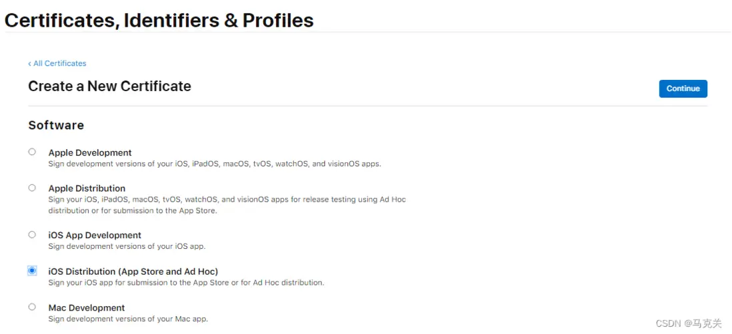
Task: Choose the Apple Distribution radio option
Action: pos(32,188)
